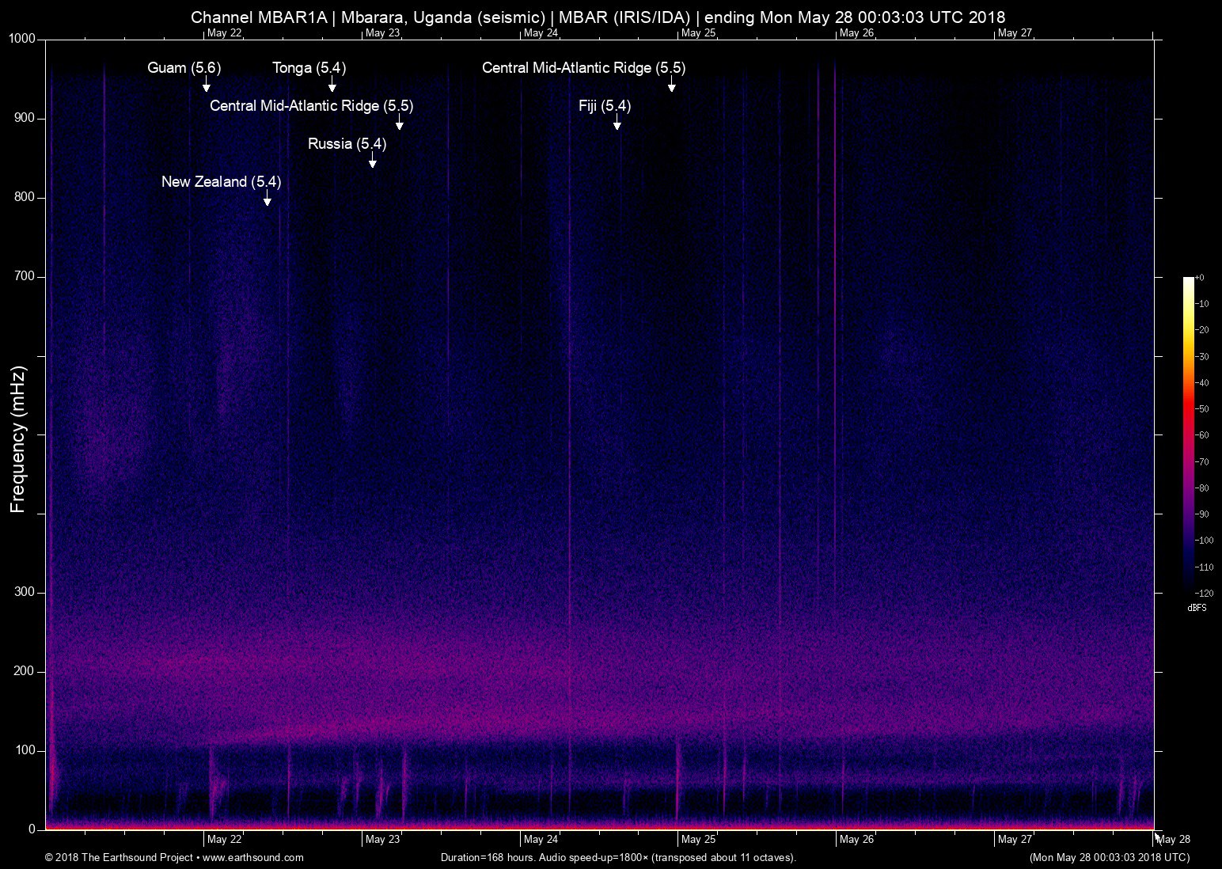This screenshot has width=1222, height=869.
Task: Select the Tonga (5.4) event label
Action: point(309,68)
